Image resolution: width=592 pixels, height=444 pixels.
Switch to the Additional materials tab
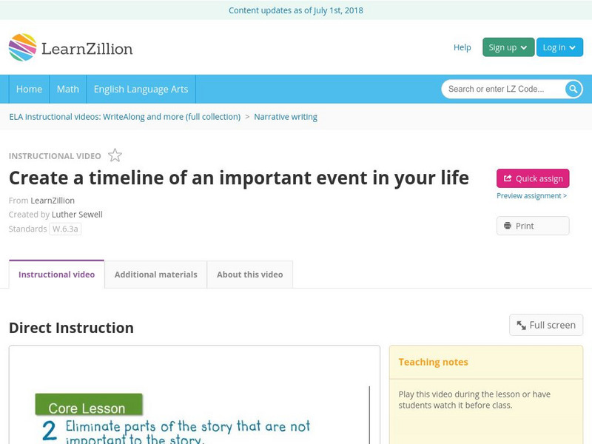coord(155,274)
